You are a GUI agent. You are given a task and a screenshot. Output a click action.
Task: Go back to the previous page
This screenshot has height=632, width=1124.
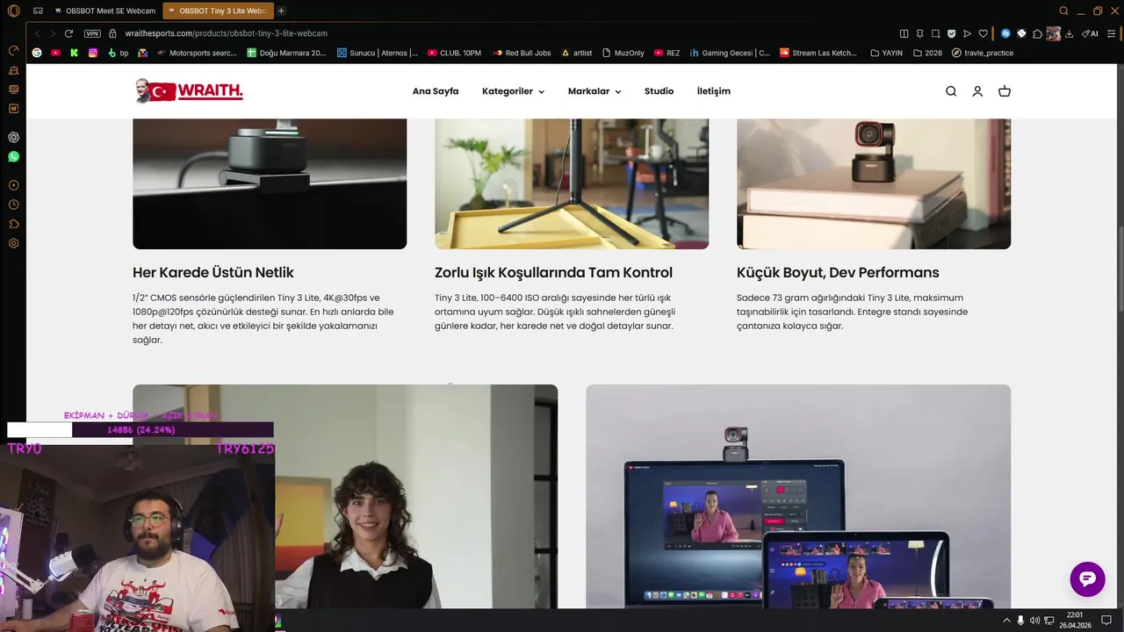pyautogui.click(x=39, y=33)
